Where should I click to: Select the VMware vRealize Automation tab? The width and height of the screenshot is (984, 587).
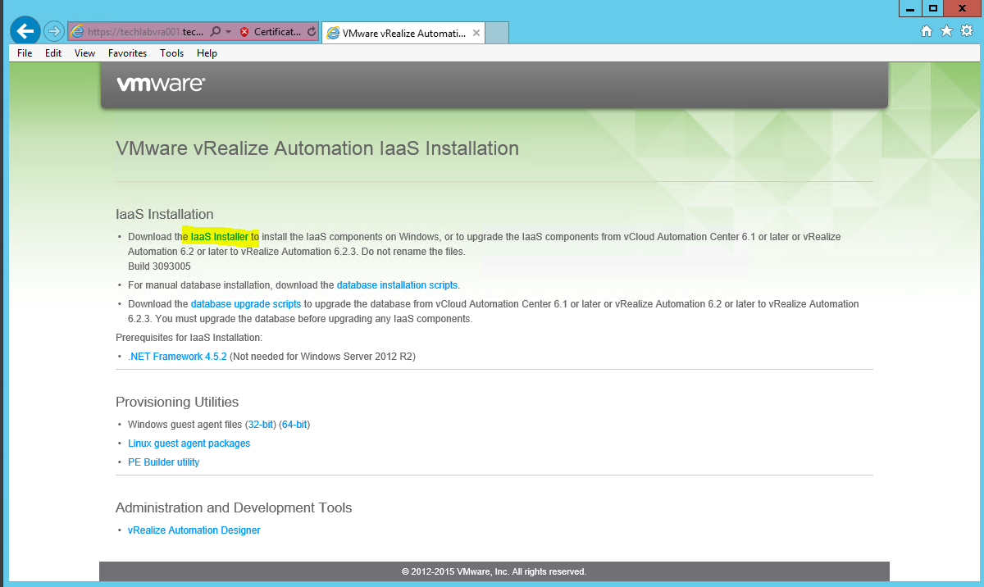coord(403,33)
